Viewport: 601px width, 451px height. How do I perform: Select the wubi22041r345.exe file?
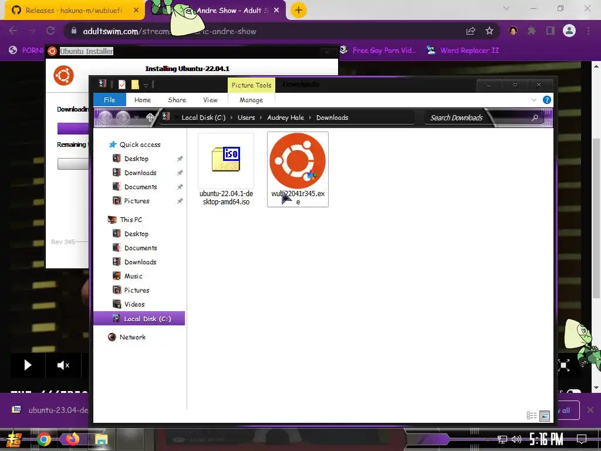(298, 170)
